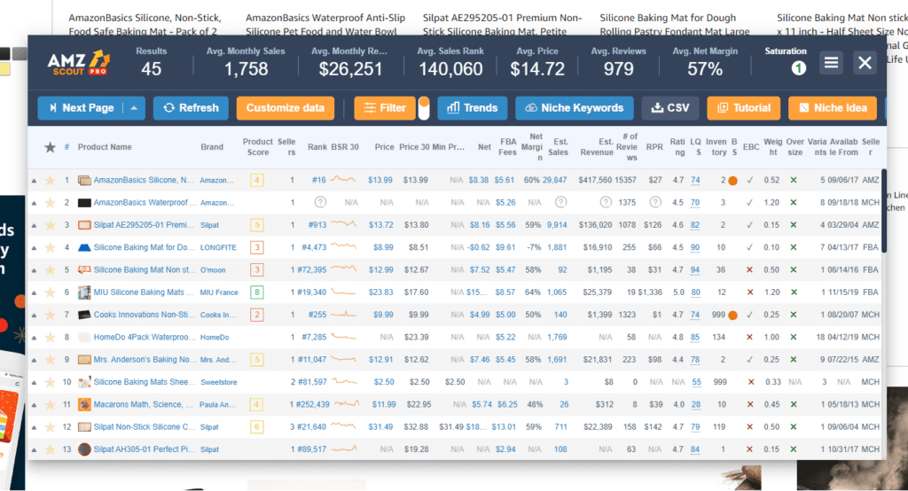Refresh the product data

191,108
